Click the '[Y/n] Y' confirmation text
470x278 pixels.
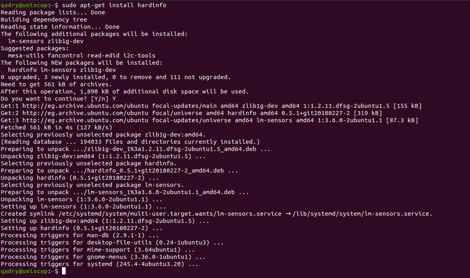click(104, 99)
